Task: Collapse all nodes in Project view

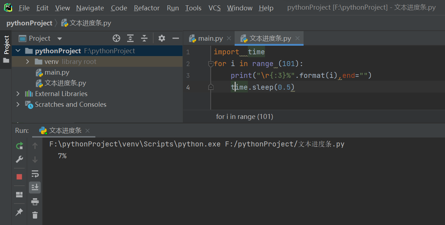Action: (x=144, y=38)
